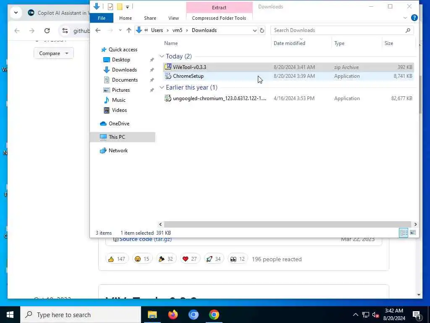Viewport: 430px width, 323px height.
Task: Click the vm5 breadcrumb in address bar
Action: click(x=177, y=30)
